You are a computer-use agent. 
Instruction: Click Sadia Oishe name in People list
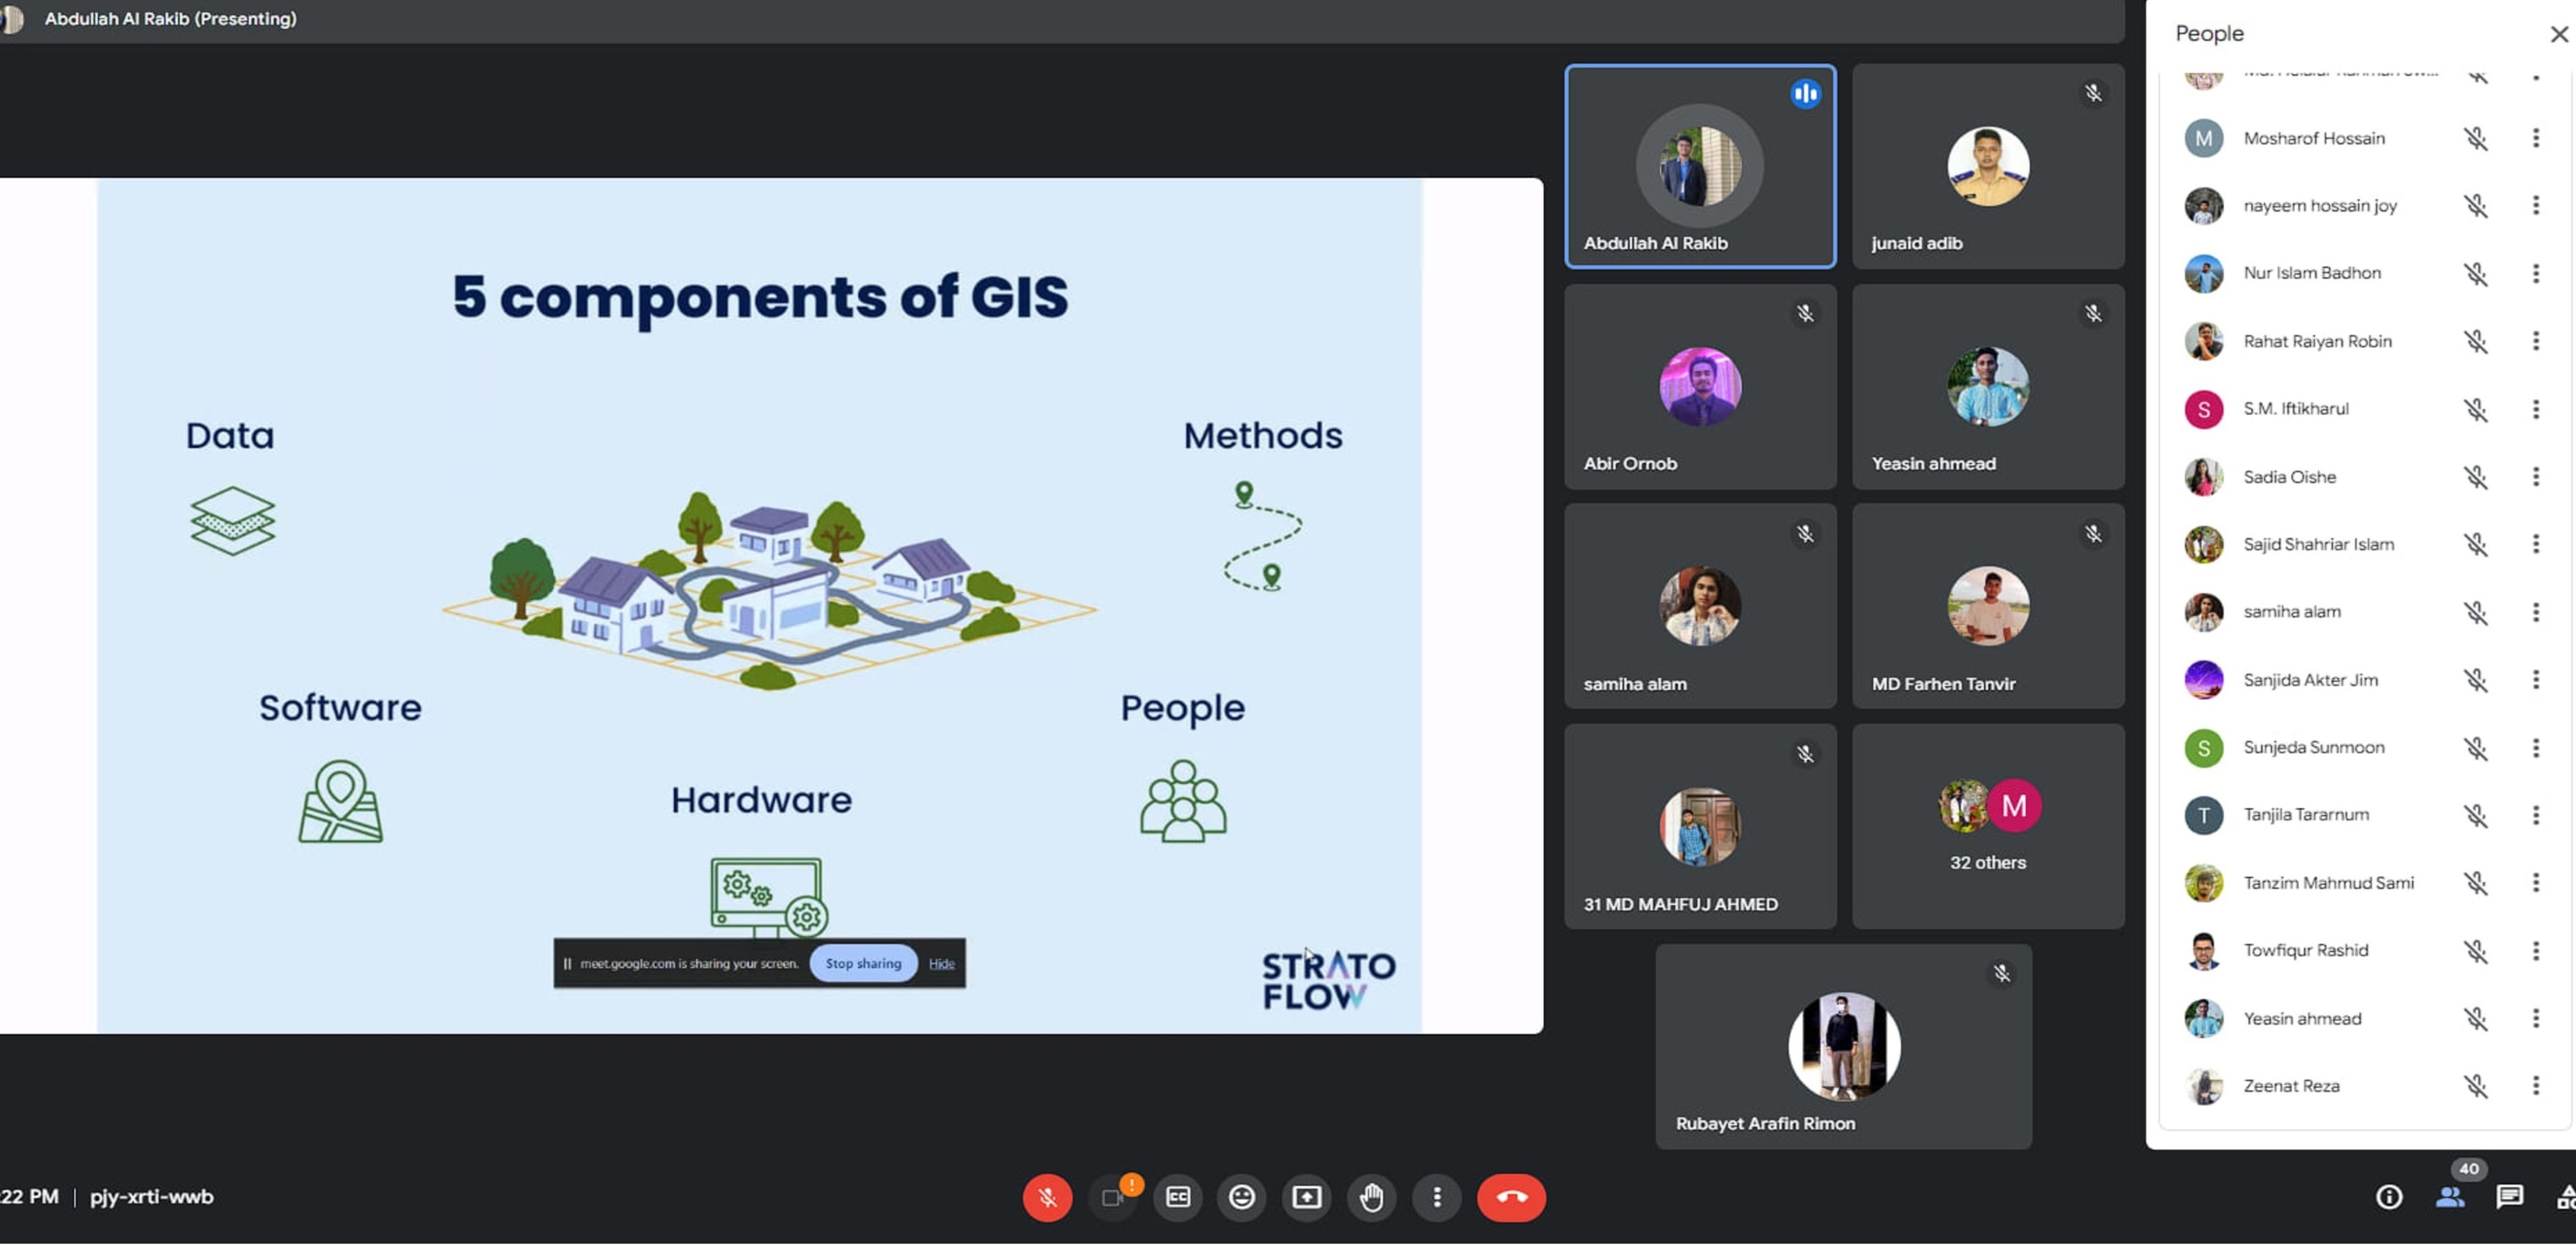pyautogui.click(x=2289, y=477)
